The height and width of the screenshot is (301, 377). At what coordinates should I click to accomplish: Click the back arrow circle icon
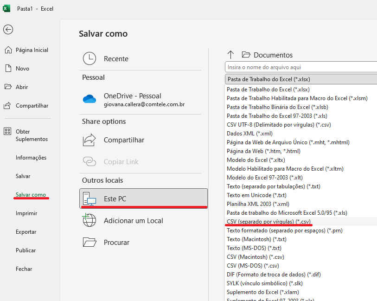pos(8,30)
